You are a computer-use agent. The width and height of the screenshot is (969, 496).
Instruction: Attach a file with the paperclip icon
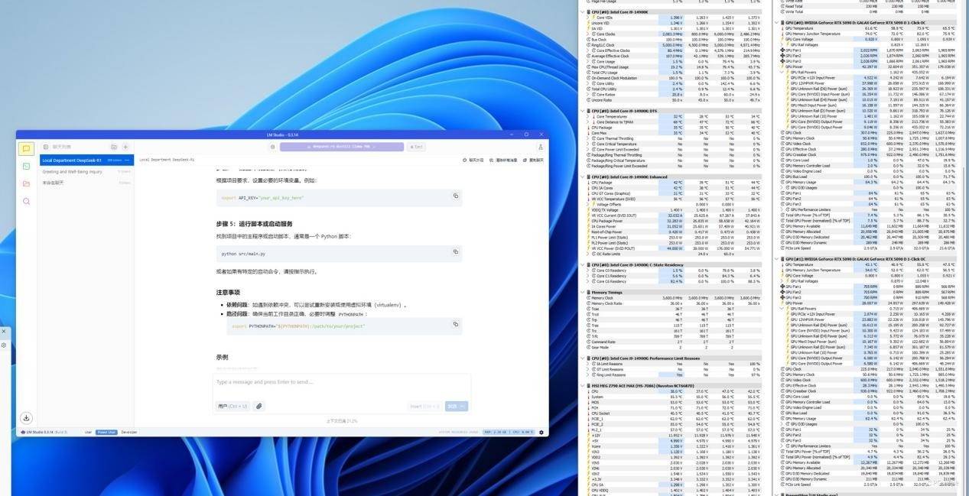259,406
